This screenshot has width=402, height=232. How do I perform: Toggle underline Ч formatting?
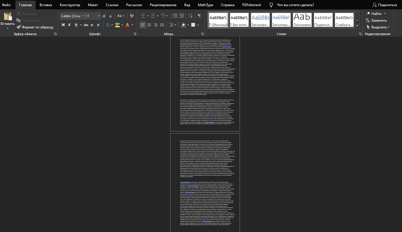tap(76, 25)
